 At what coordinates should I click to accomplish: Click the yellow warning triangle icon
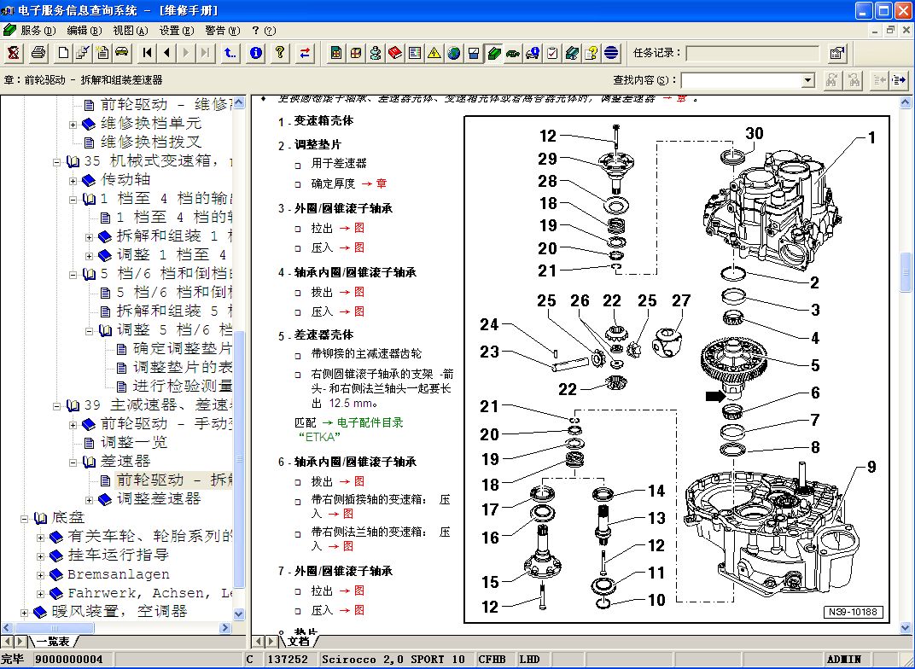pyautogui.click(x=434, y=53)
